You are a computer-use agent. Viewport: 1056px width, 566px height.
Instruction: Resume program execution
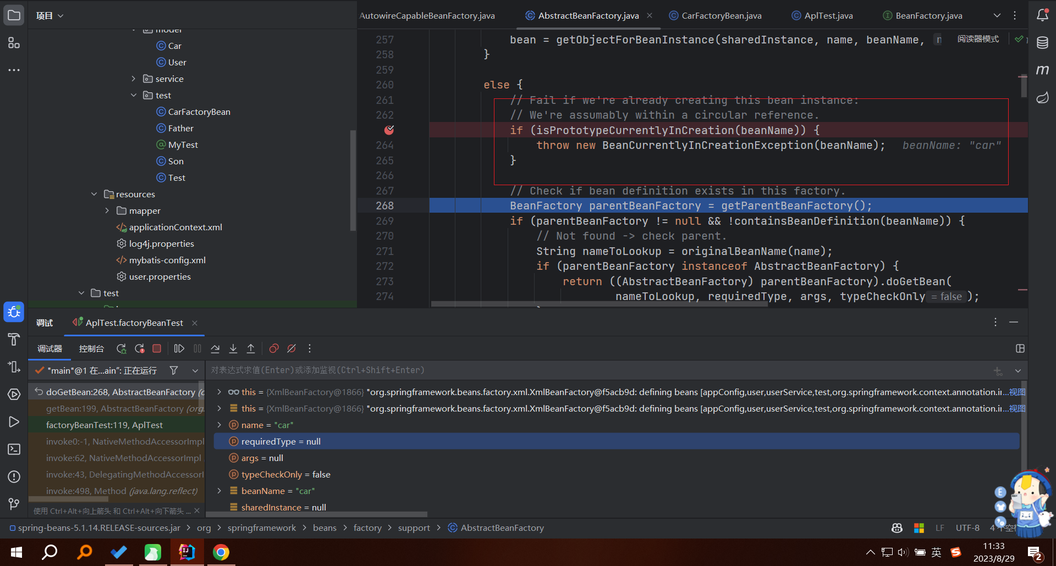[x=179, y=348]
